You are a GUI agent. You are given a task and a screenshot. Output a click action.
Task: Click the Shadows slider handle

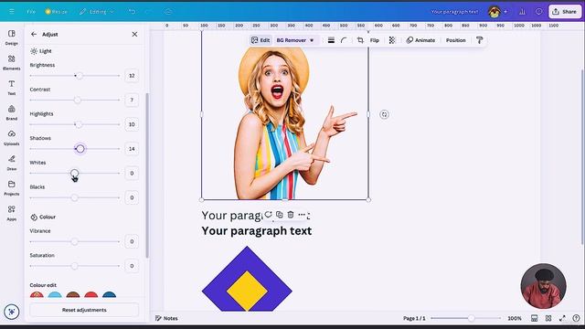[80, 149]
